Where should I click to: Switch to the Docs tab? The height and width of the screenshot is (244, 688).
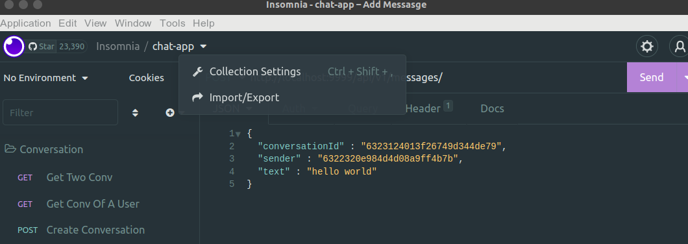point(492,108)
